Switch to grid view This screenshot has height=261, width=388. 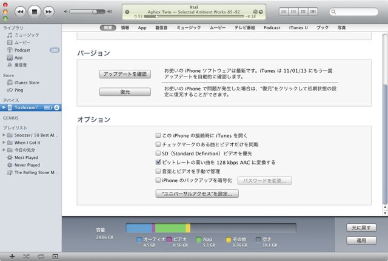pos(303,12)
